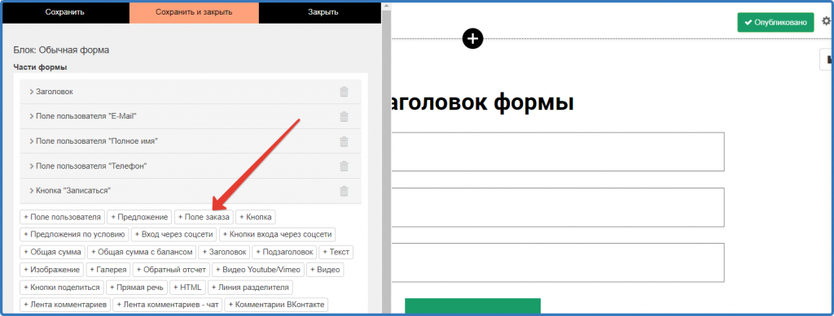Add a Заголовок part button
834x316 pixels.
pyautogui.click(x=225, y=252)
